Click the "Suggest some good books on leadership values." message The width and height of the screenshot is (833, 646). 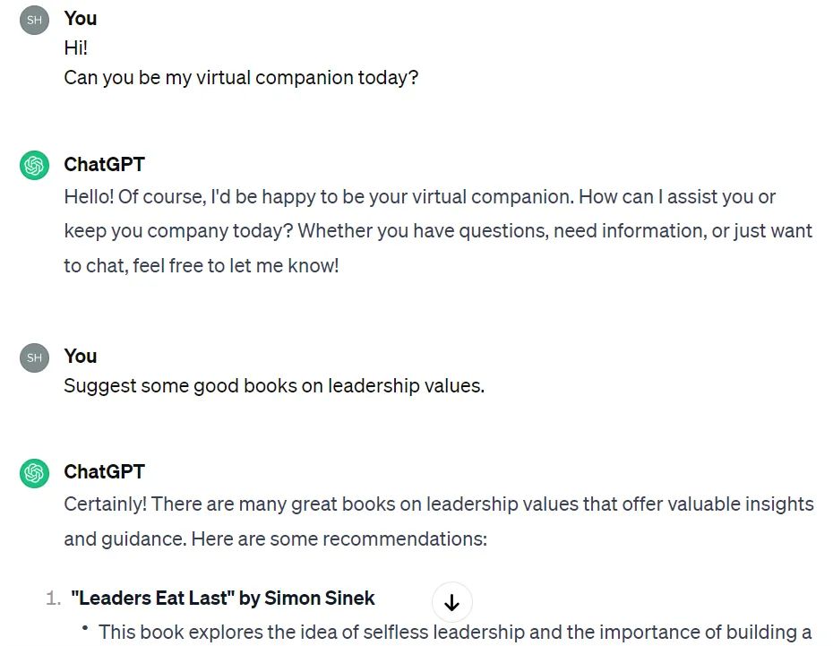[274, 386]
